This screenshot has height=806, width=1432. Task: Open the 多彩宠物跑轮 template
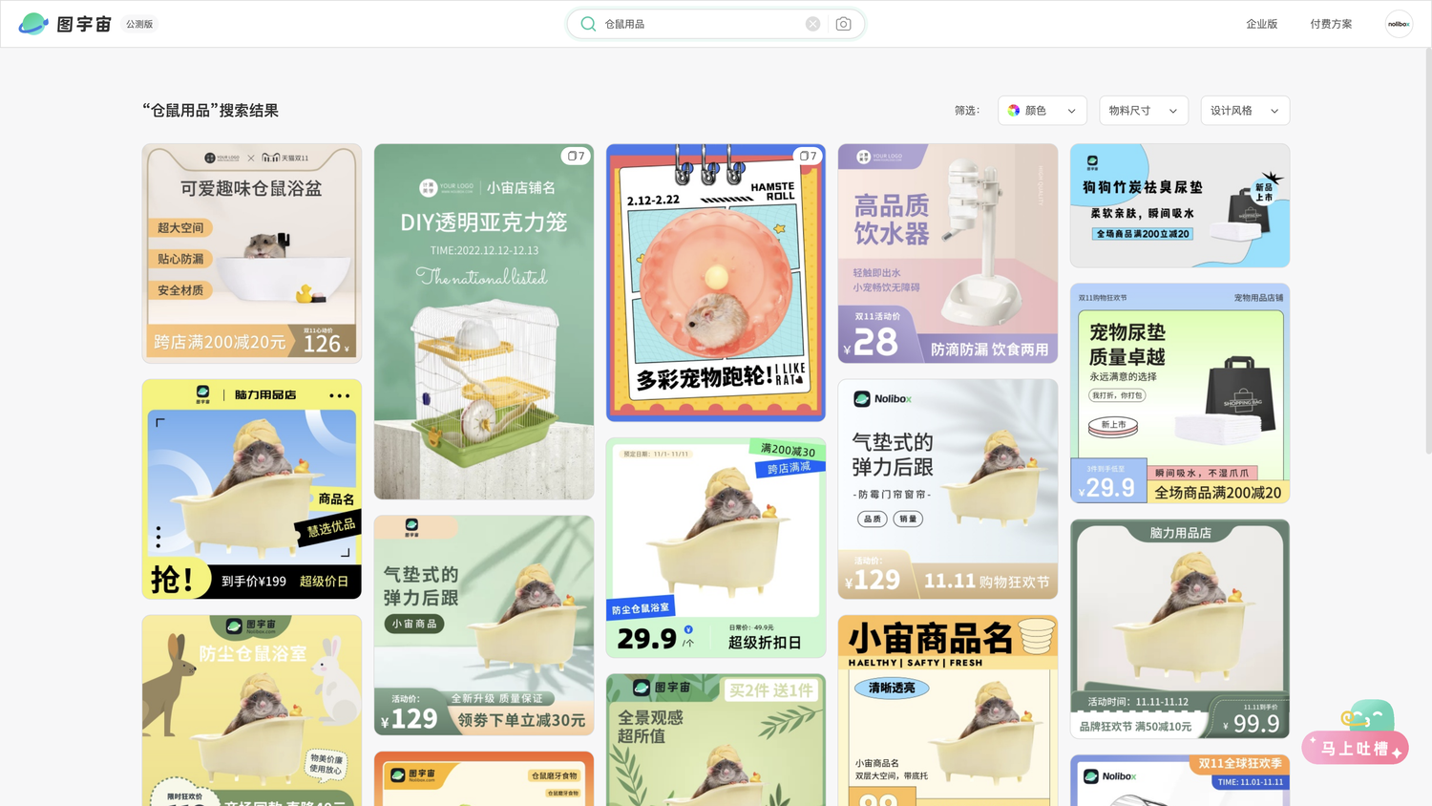[x=716, y=283]
